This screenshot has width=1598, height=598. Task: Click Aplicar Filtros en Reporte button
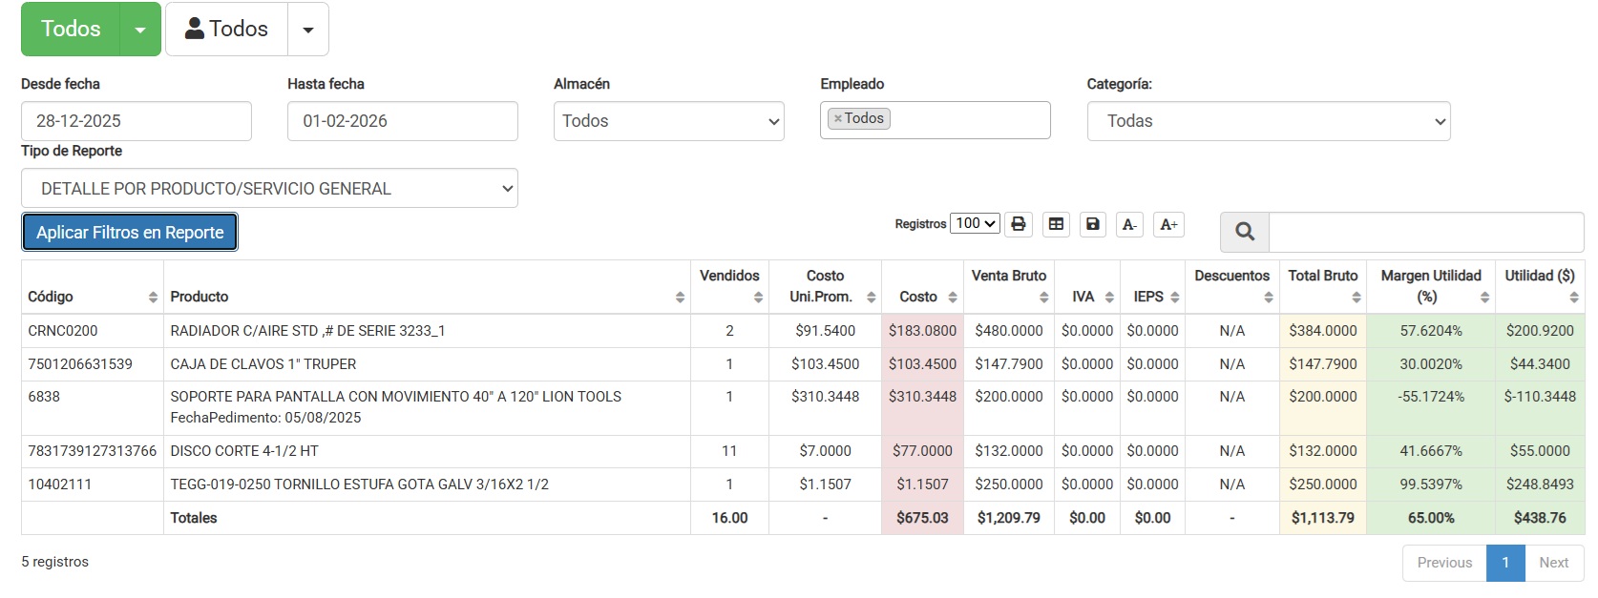click(130, 232)
